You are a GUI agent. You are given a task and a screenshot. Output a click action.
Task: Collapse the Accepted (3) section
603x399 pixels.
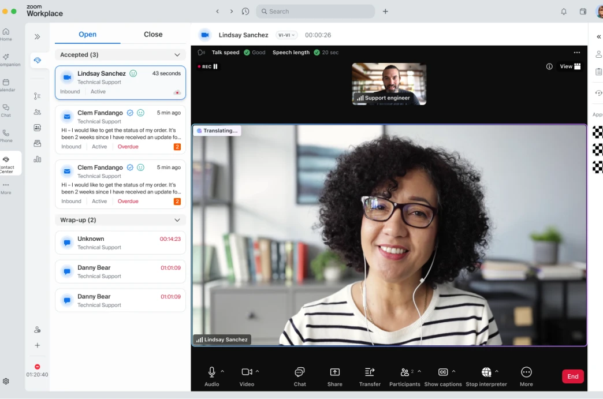point(177,55)
